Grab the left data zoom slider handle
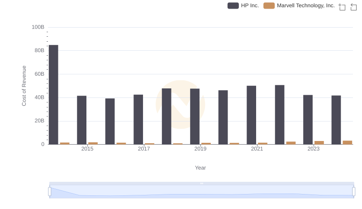This screenshot has height=209, width=362. tap(50, 192)
